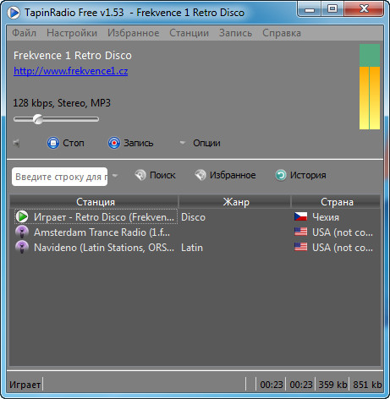Click USA flag in Amsterdam Trance row
This screenshot has height=399, width=390.
(x=300, y=232)
